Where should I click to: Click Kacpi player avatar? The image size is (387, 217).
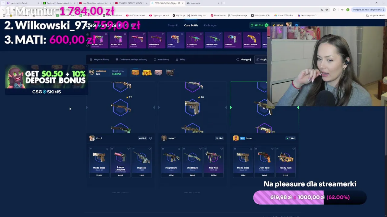(92, 138)
